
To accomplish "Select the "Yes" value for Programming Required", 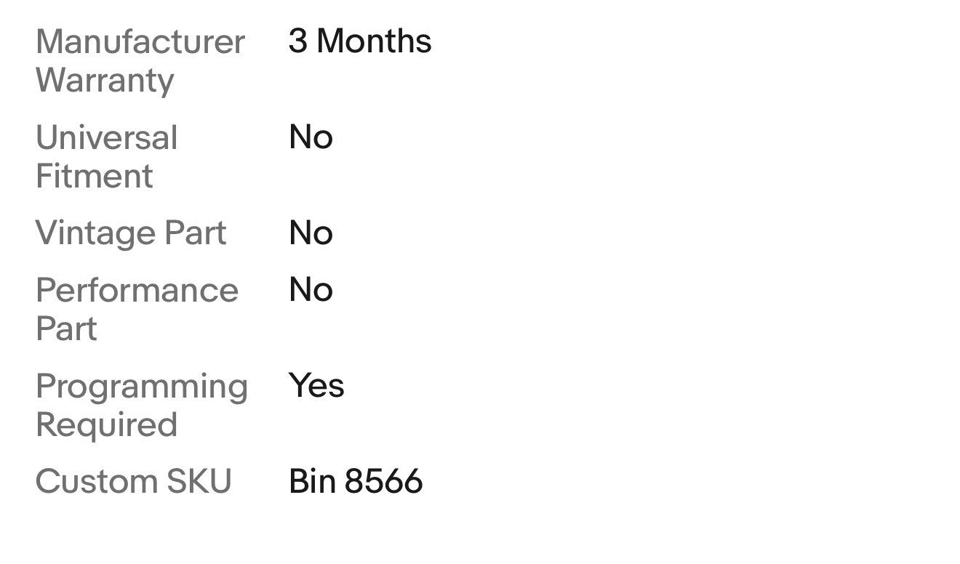I will coord(316,386).
